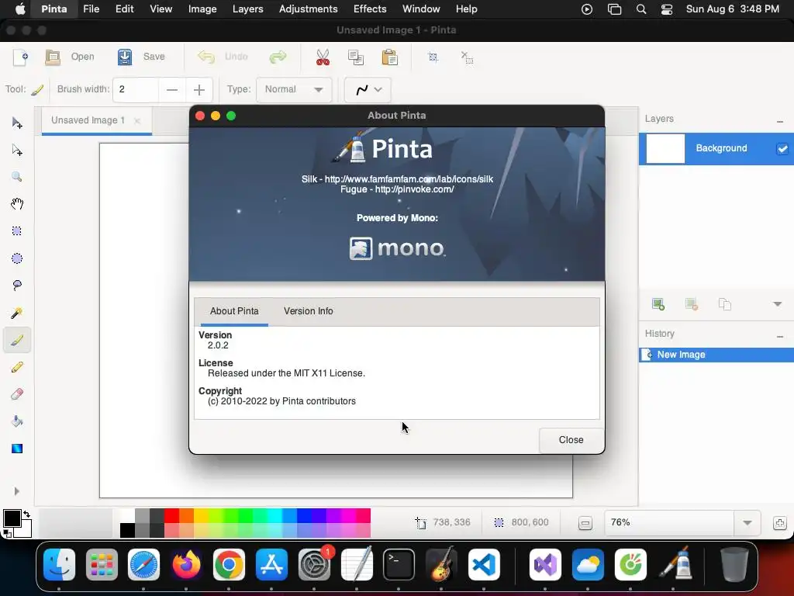Click the white secondary color swatch
The width and height of the screenshot is (794, 596).
click(26, 531)
